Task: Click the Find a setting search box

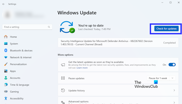Action: pos(27,27)
